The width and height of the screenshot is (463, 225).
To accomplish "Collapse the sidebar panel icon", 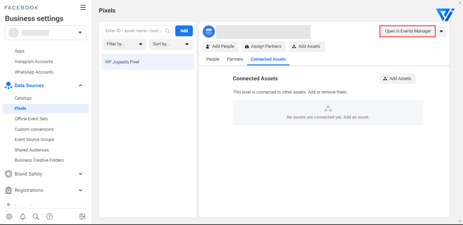I will pos(82,216).
